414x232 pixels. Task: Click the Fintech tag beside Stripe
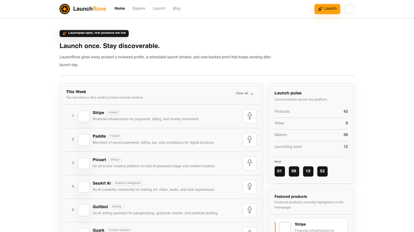pyautogui.click(x=113, y=113)
